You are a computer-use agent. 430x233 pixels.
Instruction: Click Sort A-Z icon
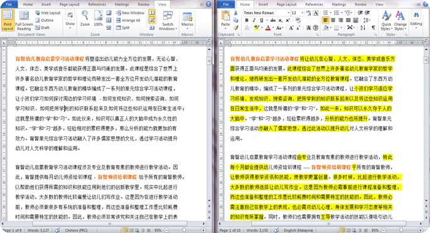(363, 28)
